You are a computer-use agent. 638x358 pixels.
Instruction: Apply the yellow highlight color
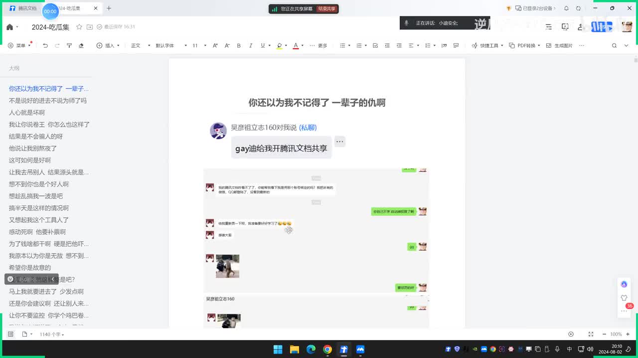pyautogui.click(x=279, y=45)
